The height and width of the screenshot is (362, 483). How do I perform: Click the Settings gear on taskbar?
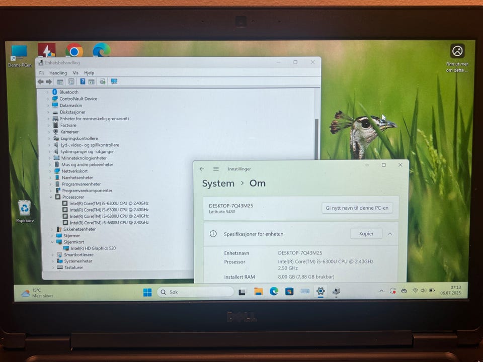(x=320, y=291)
